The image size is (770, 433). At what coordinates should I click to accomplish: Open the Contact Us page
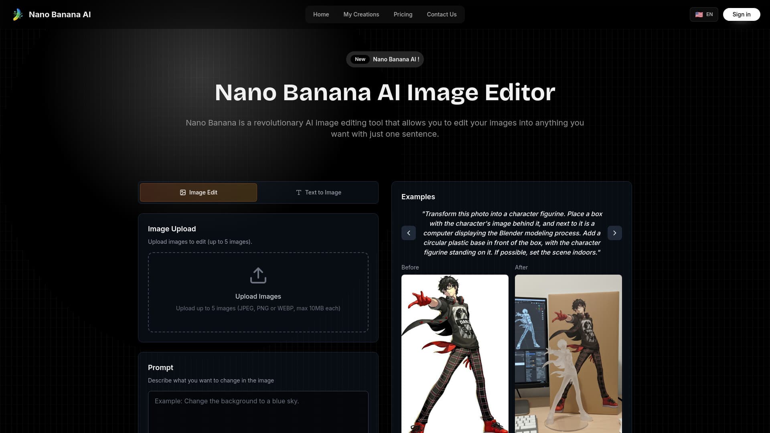442,14
